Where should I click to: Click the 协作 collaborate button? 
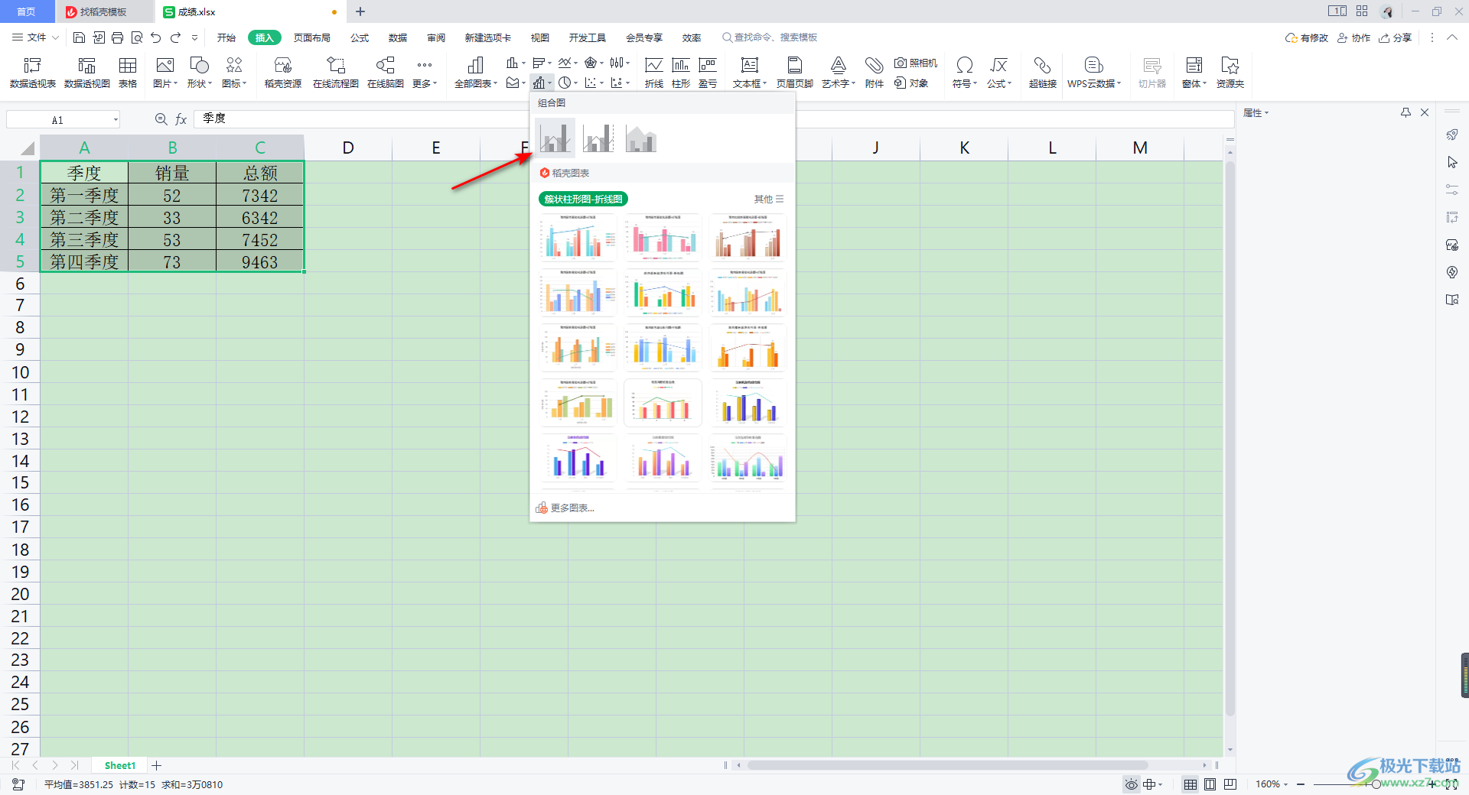(x=1354, y=37)
